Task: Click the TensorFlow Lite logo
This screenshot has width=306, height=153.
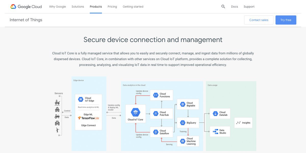Action: pos(88,118)
